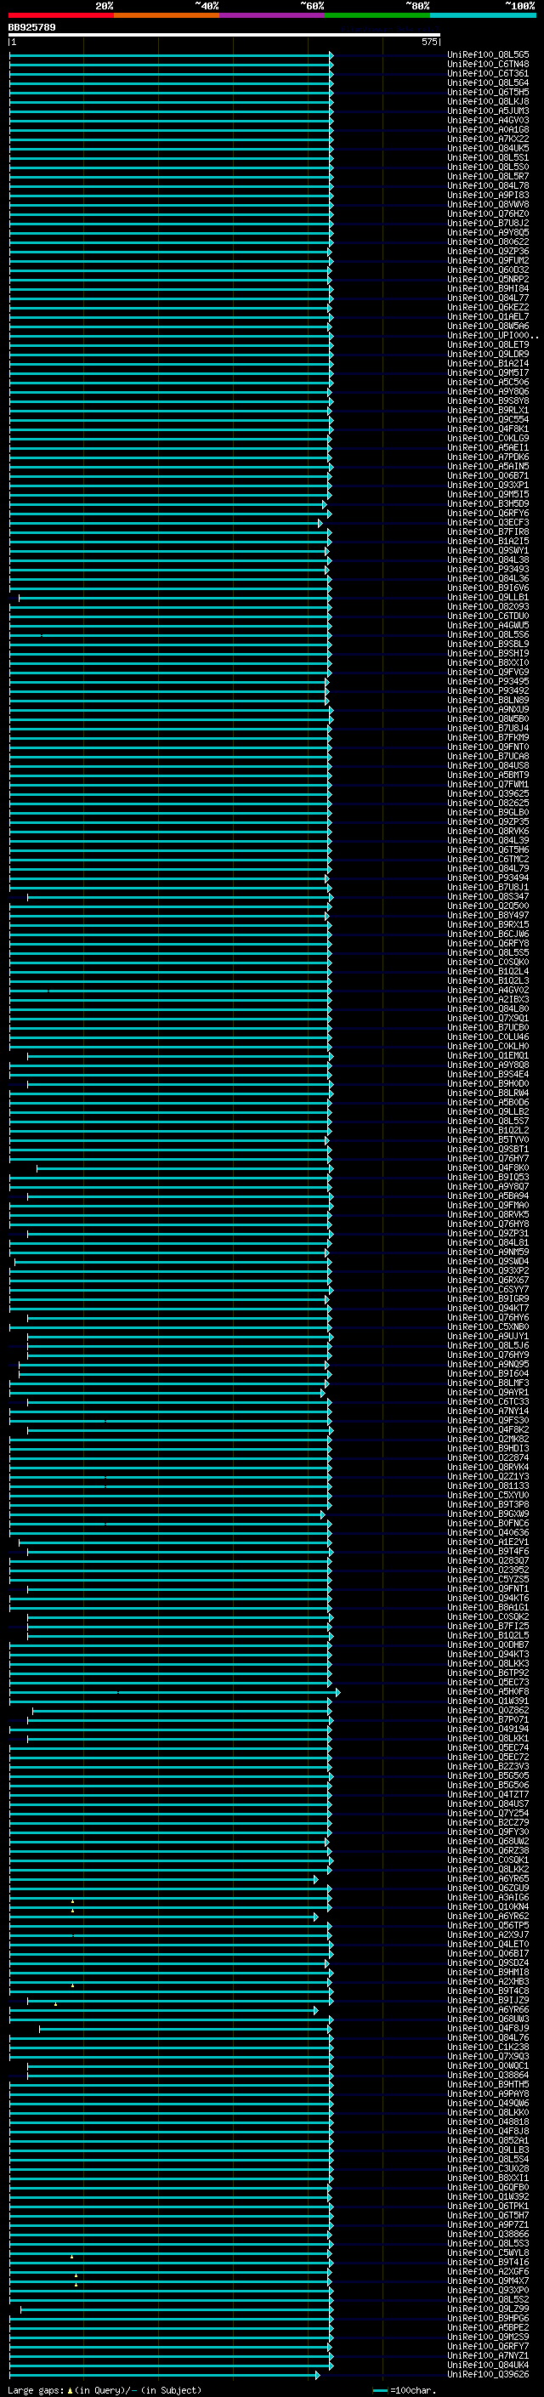
Task: Click hit label UniRef100_B9HDI3
Action: tap(488, 1448)
